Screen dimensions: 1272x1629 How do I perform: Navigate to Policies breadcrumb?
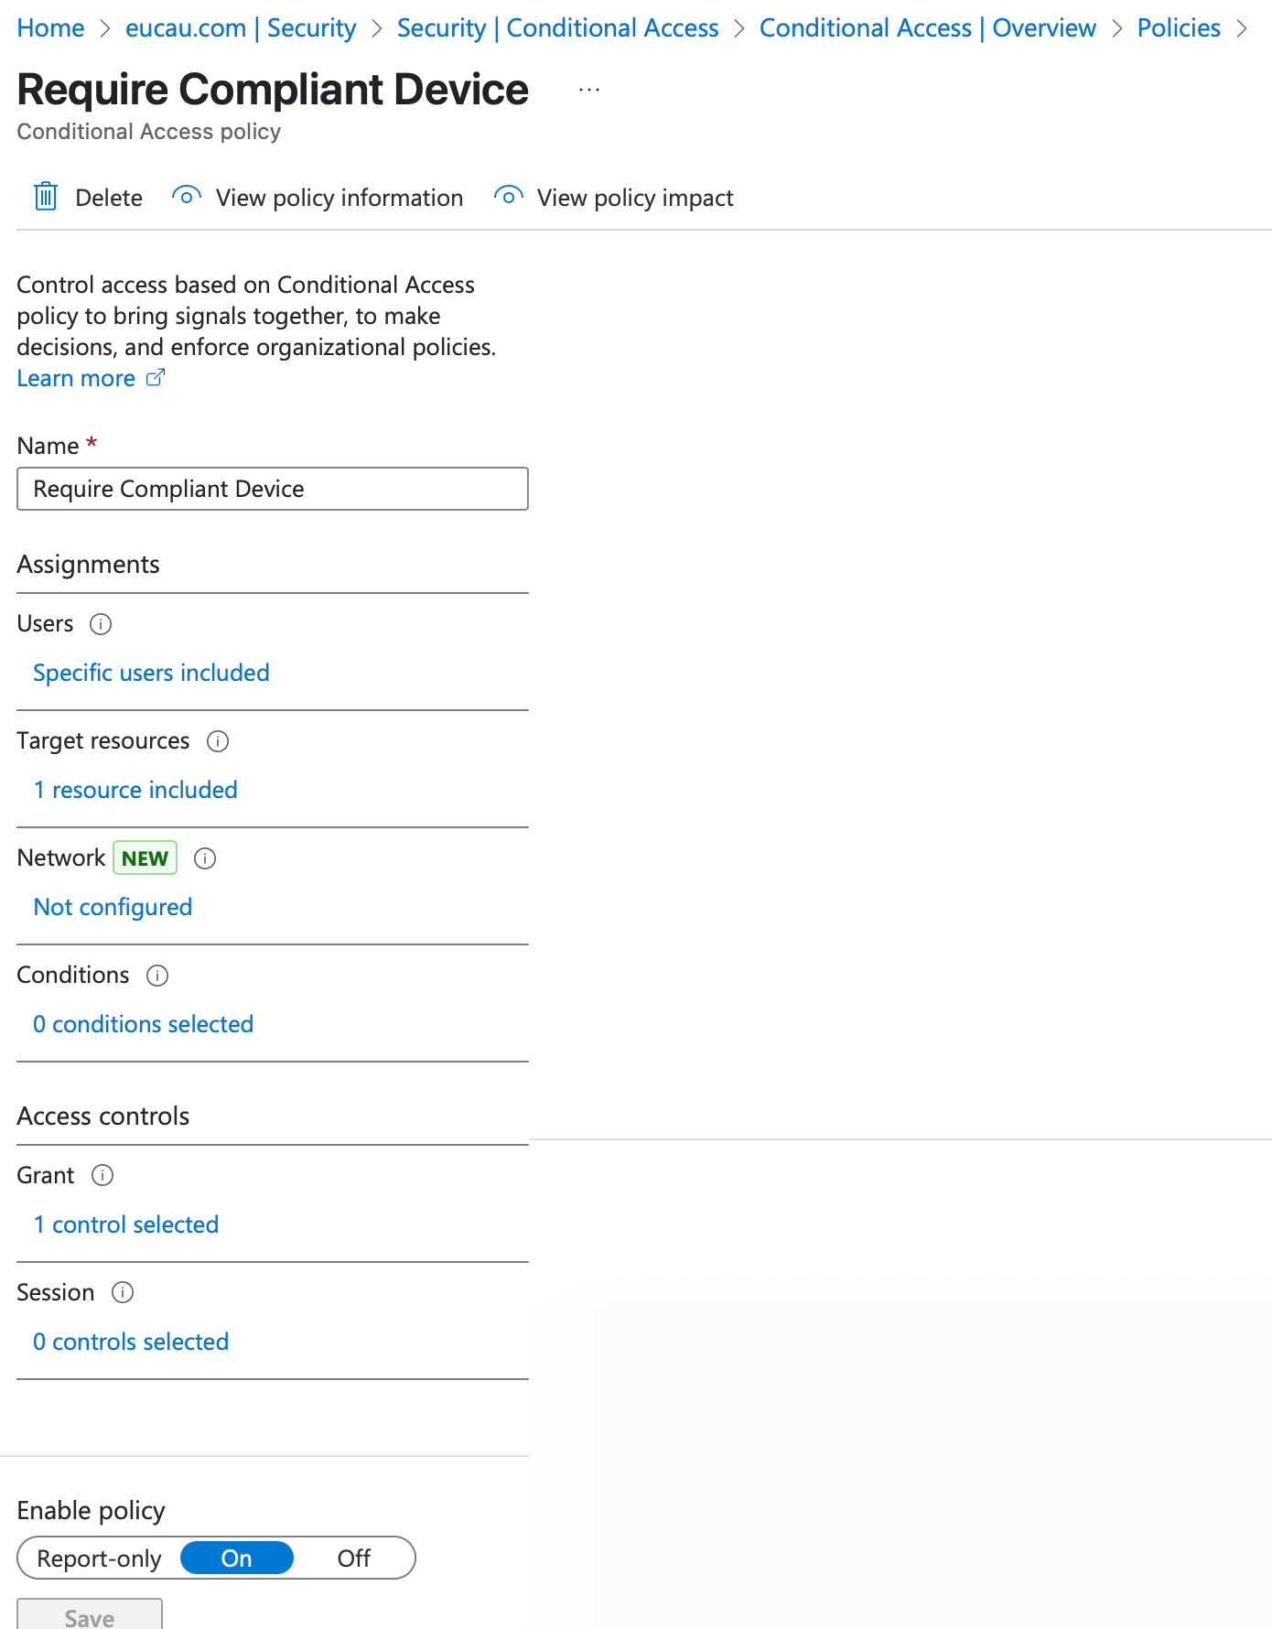coord(1179,28)
